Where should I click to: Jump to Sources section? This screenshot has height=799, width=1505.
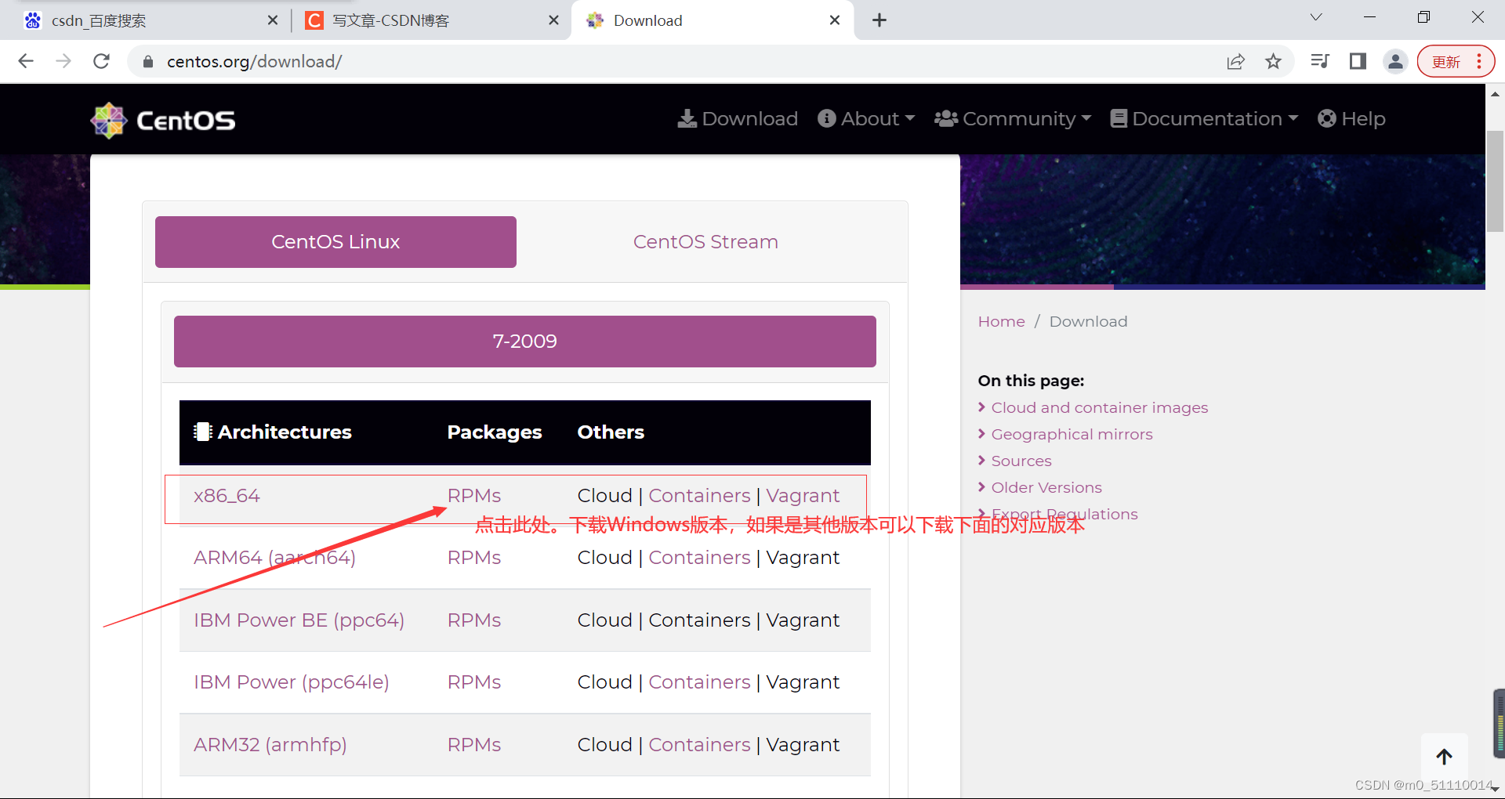pos(1021,461)
